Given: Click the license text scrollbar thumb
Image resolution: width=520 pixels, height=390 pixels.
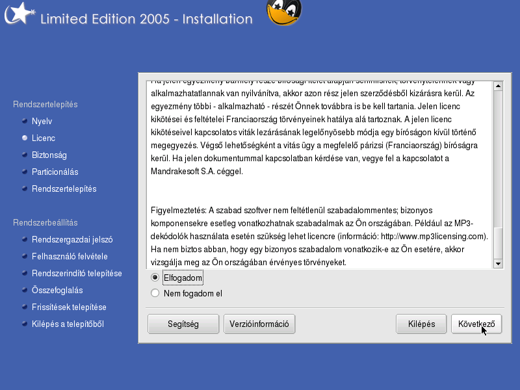Looking at the screenshot, I should click(x=498, y=242).
